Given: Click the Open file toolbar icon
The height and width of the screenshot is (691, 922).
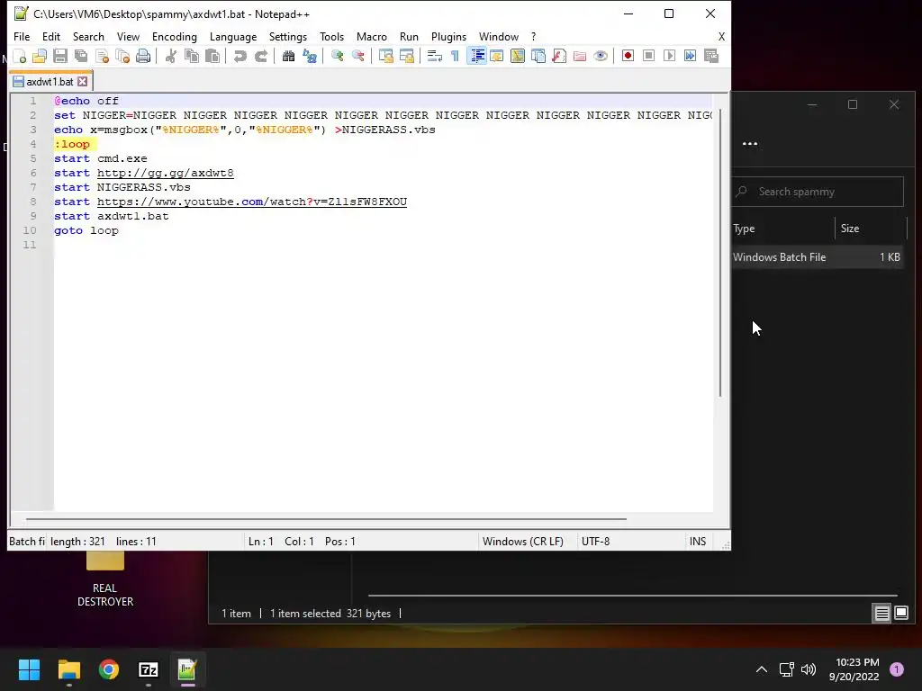Looking at the screenshot, I should (40, 56).
